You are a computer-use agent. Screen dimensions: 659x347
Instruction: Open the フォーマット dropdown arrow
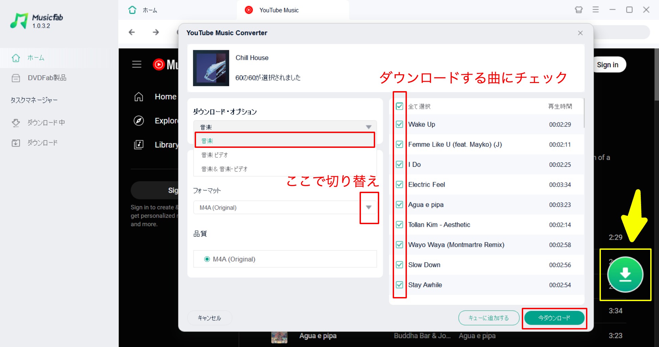click(x=369, y=208)
